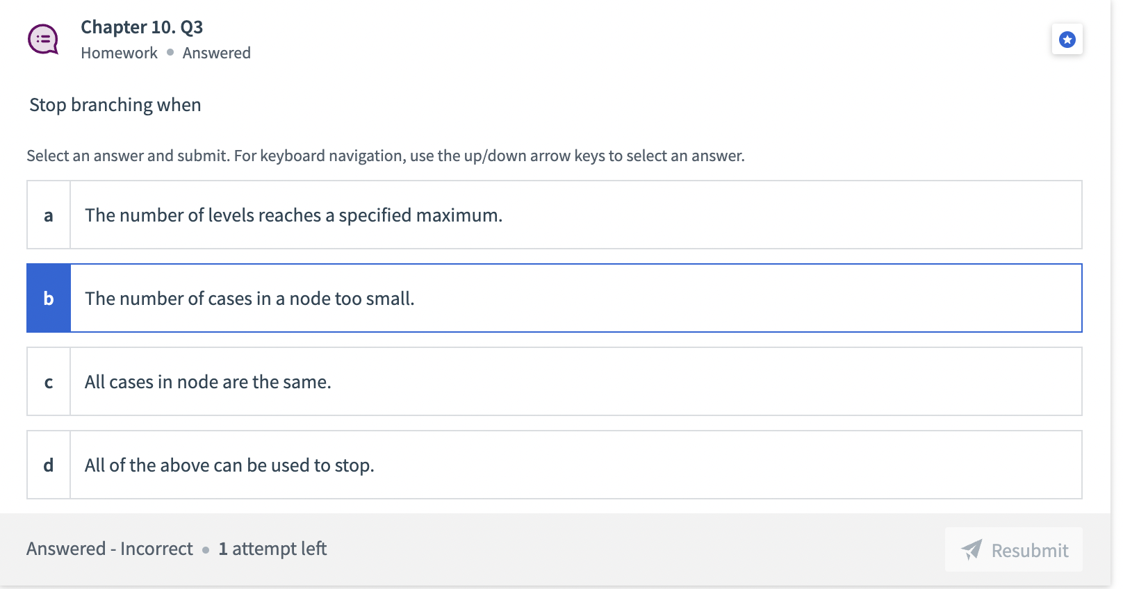Select answer letter d box
The height and width of the screenshot is (589, 1123).
point(49,465)
